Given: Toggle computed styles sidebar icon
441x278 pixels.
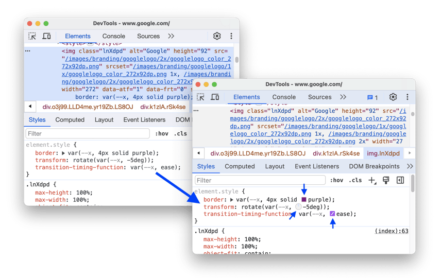Looking at the screenshot, I should point(400,181).
